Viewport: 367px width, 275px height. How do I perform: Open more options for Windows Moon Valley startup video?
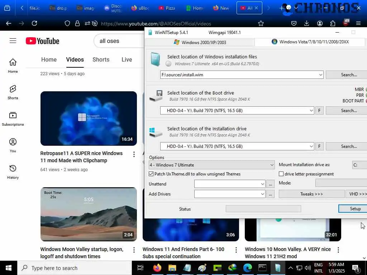134,250
